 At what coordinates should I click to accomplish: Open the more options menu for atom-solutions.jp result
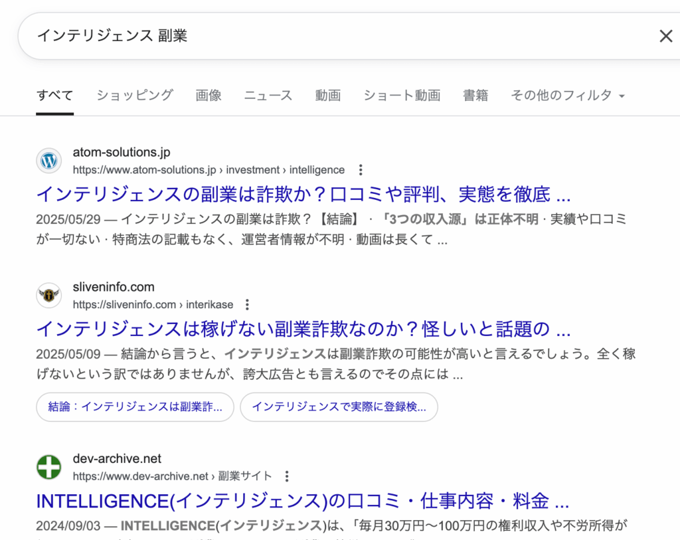coord(361,170)
